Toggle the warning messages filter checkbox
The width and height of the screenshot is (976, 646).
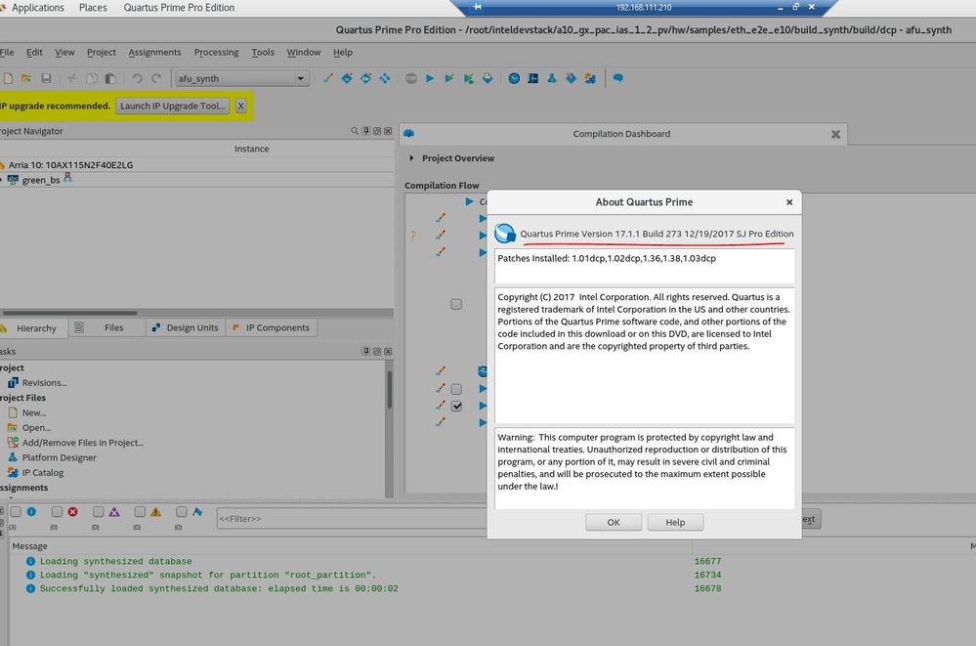point(140,512)
